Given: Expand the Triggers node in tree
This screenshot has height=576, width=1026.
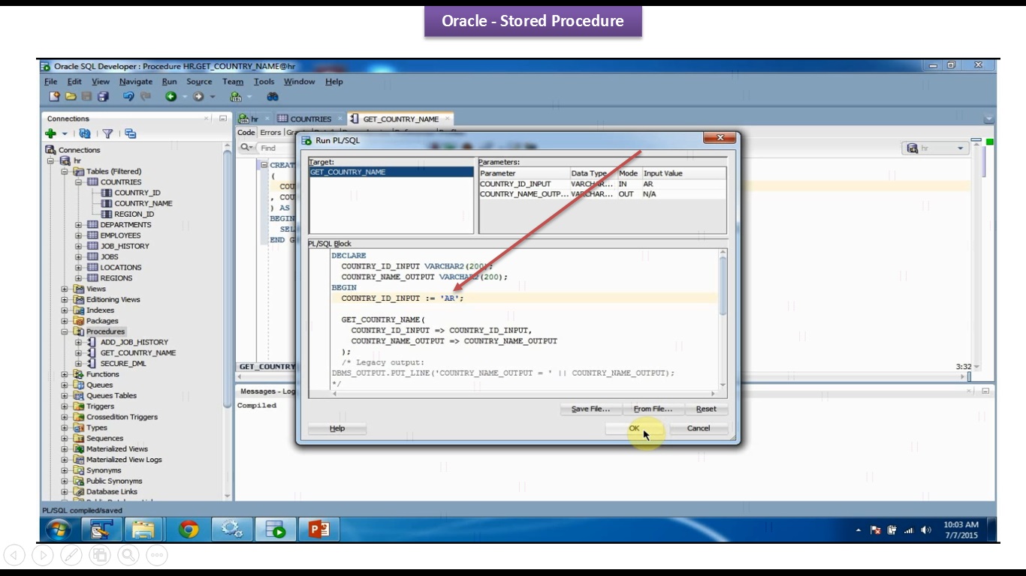Looking at the screenshot, I should pos(65,406).
